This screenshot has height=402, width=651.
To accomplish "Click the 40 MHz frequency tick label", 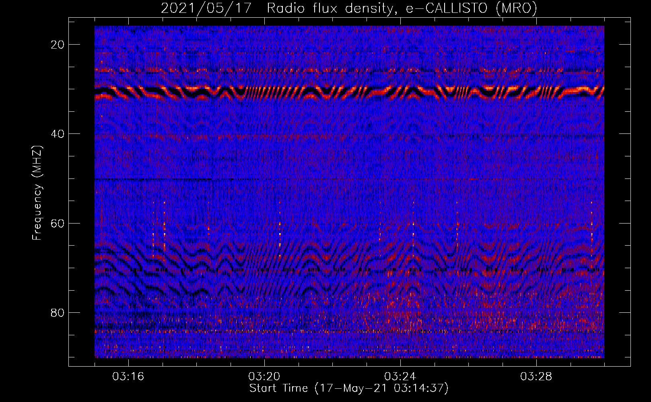I will (58, 134).
